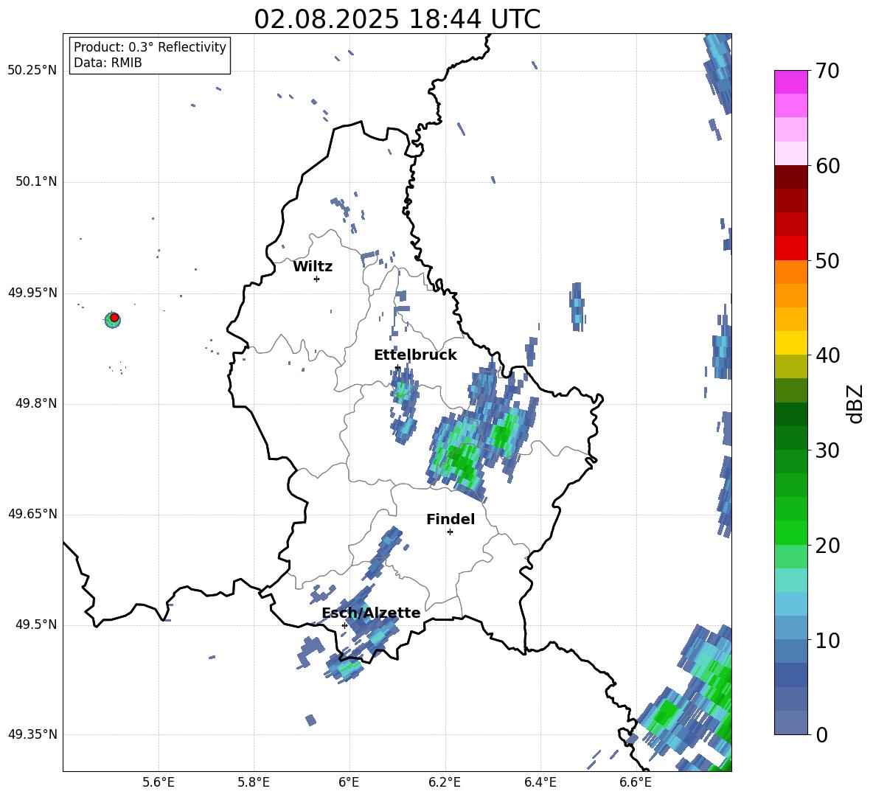Pick the orange swatch just below 50 dBZ

(790, 271)
